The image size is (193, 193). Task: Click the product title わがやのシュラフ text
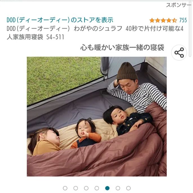[98, 28]
